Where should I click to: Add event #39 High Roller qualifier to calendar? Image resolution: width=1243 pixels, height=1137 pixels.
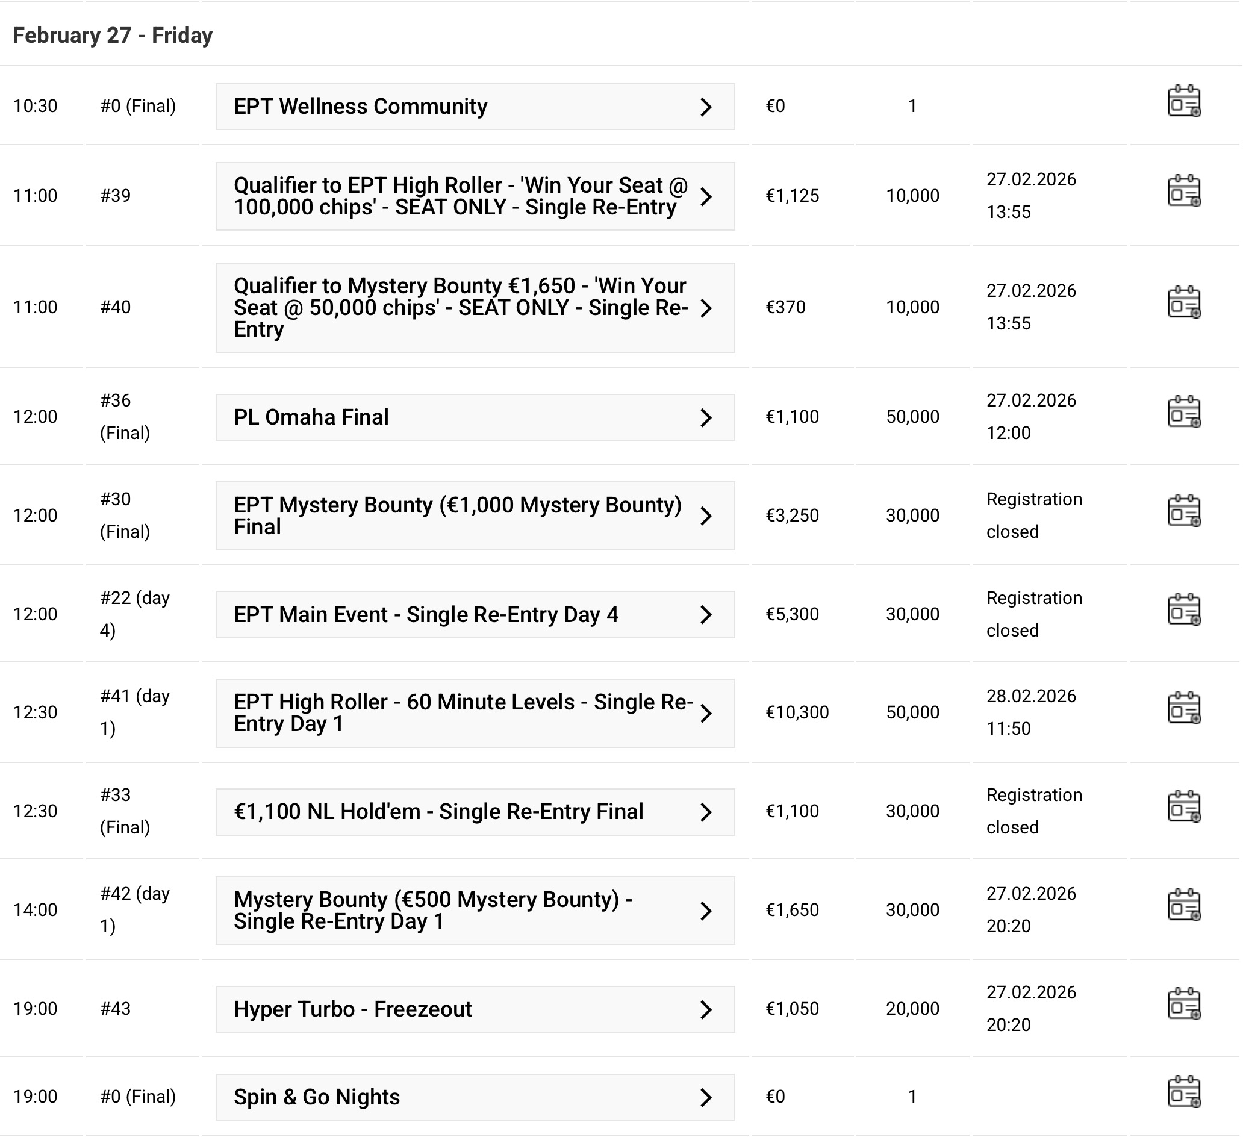[1184, 191]
